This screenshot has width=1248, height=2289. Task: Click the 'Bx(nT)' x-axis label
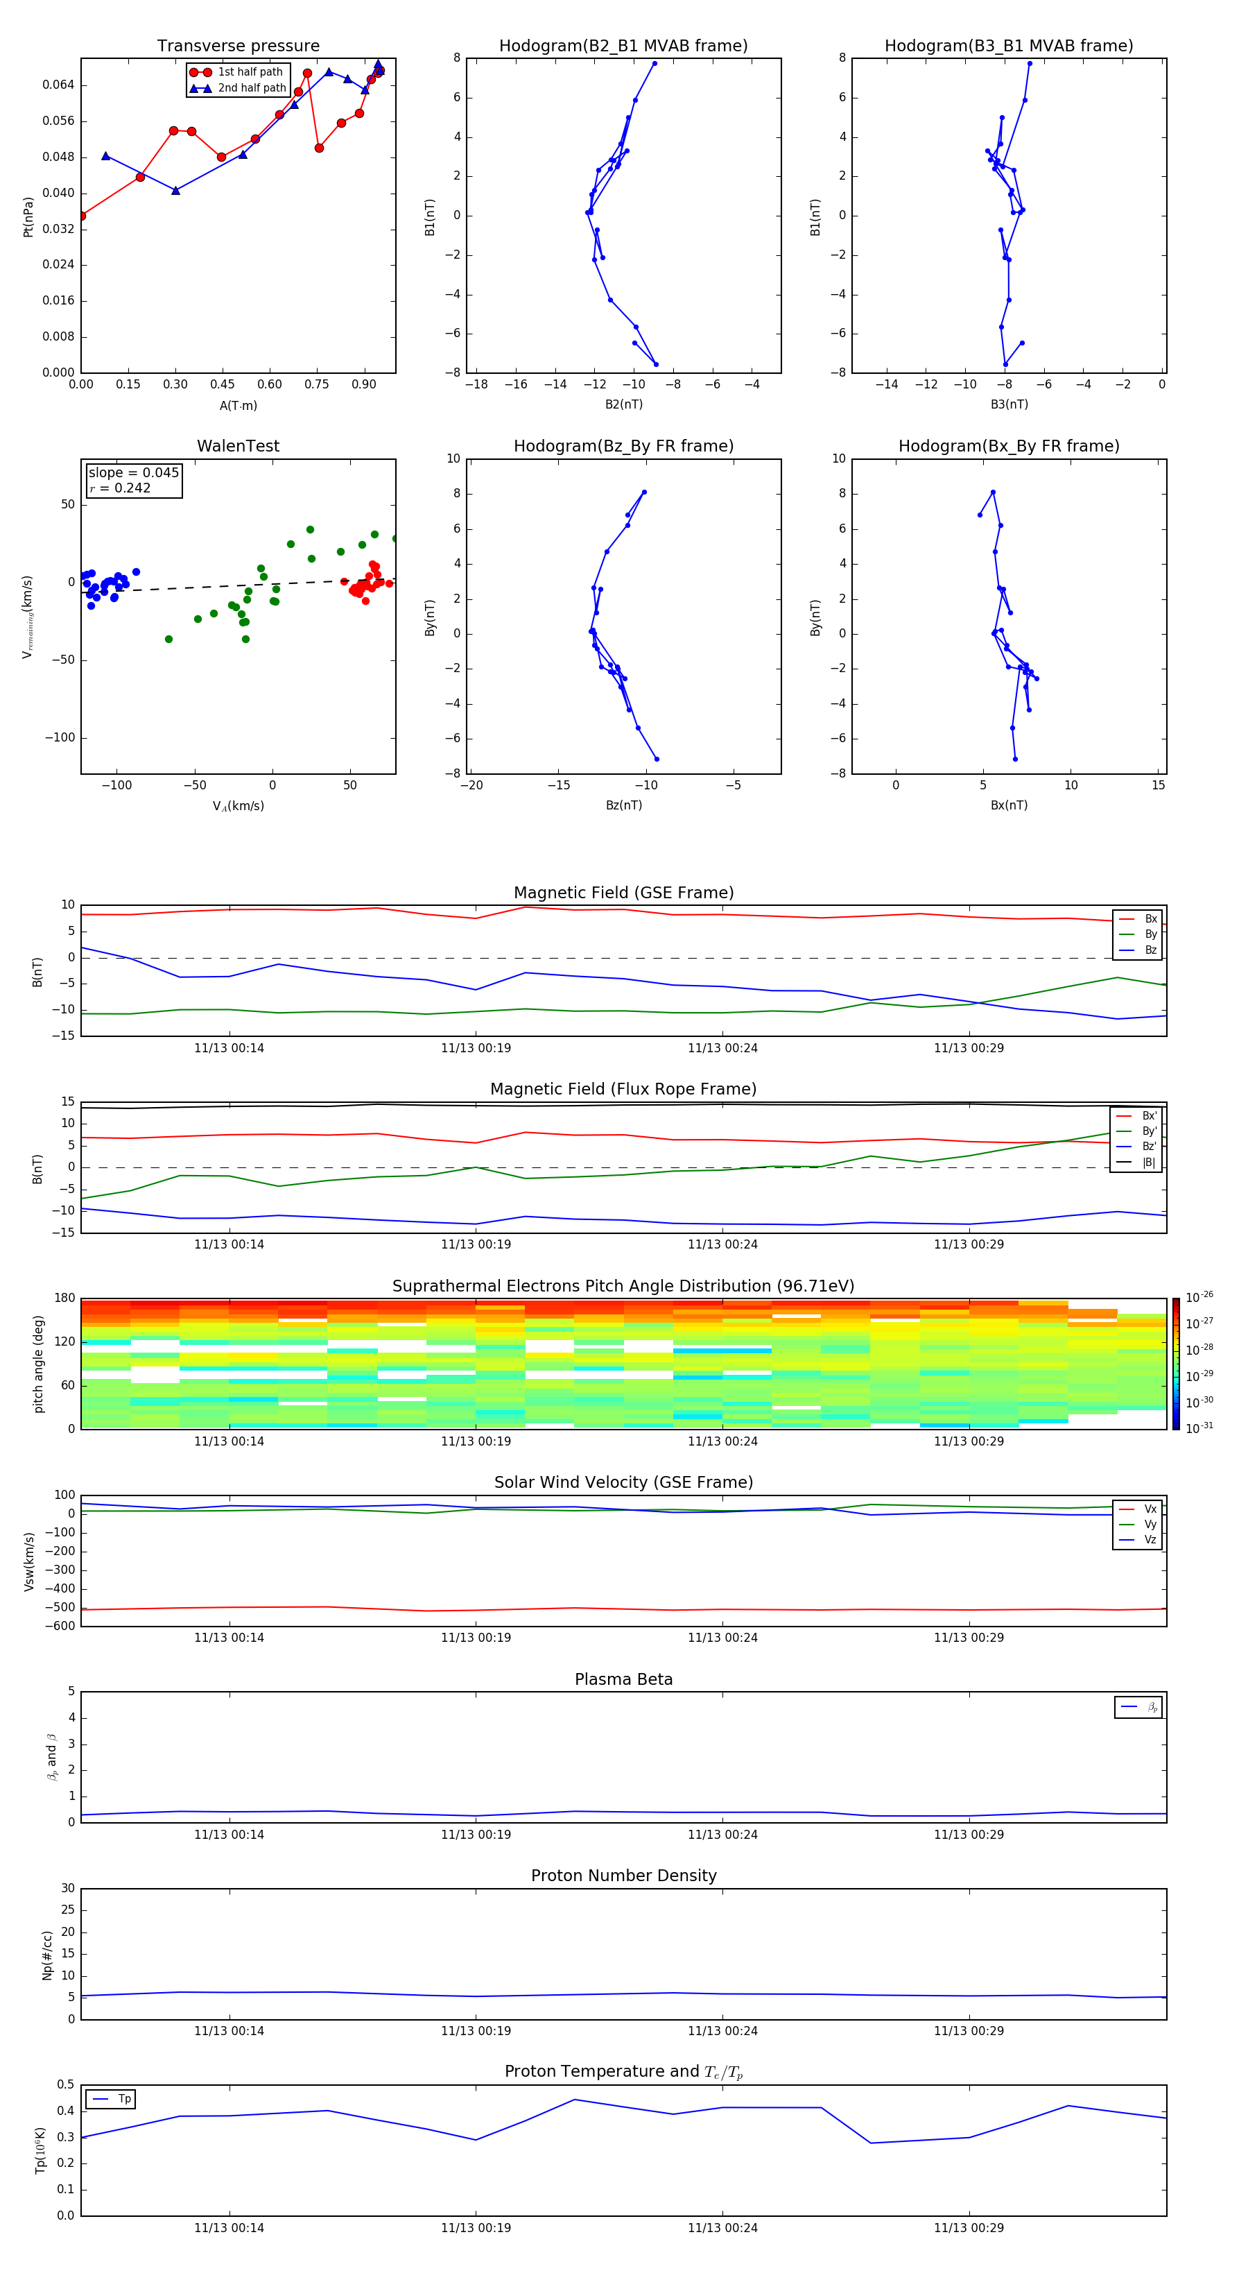[x=1009, y=805]
